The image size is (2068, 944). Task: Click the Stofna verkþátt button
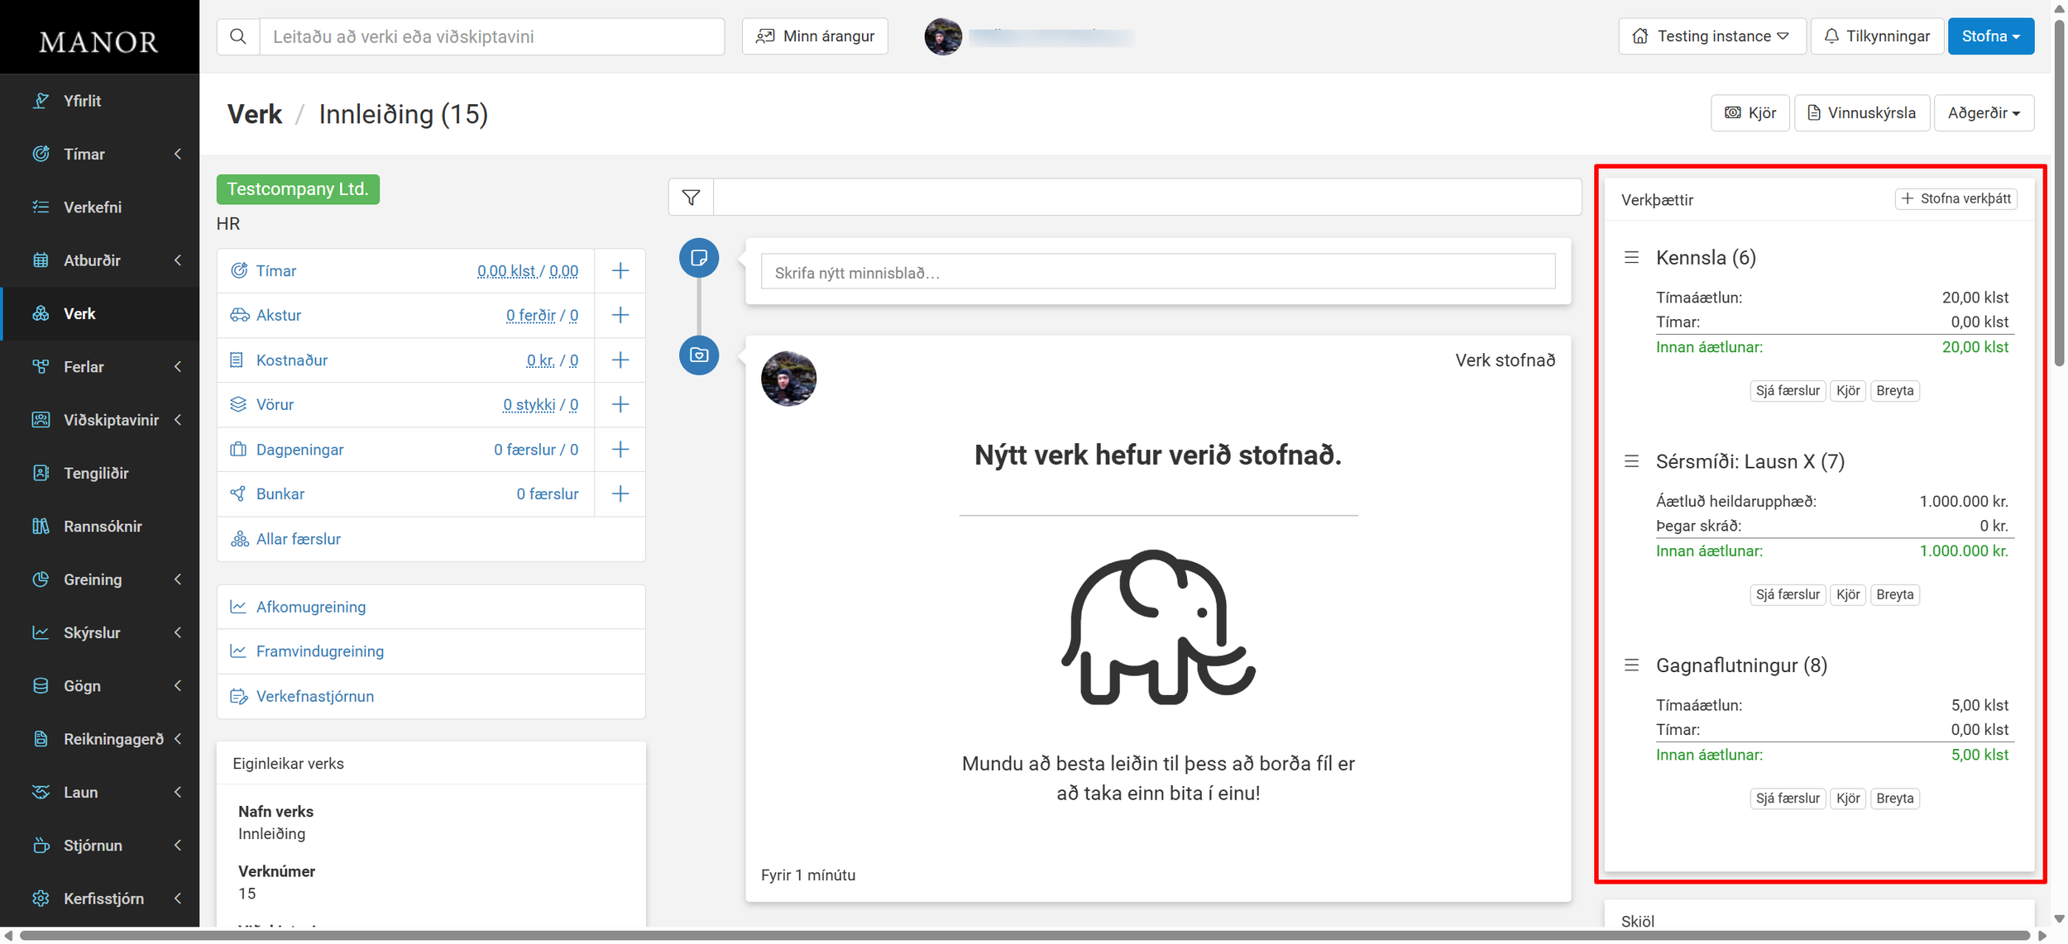[1956, 199]
